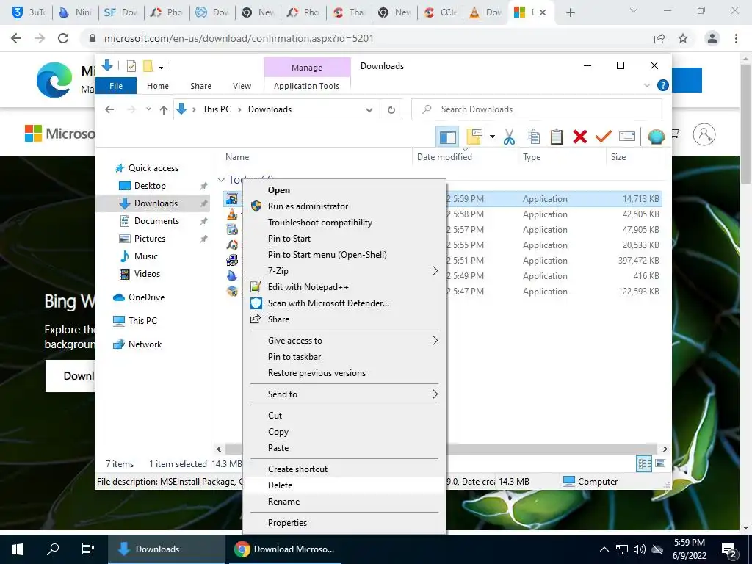Open the Chrome profile avatar icon

coord(712,38)
